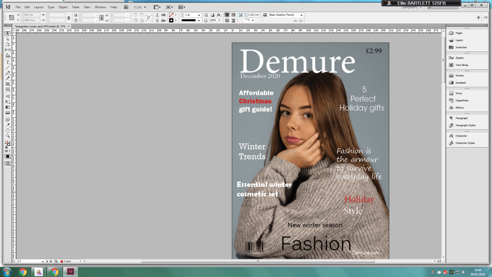Screen dimensions: 492x277
Task: Open the Paragraph Styles panel button
Action: 465,125
